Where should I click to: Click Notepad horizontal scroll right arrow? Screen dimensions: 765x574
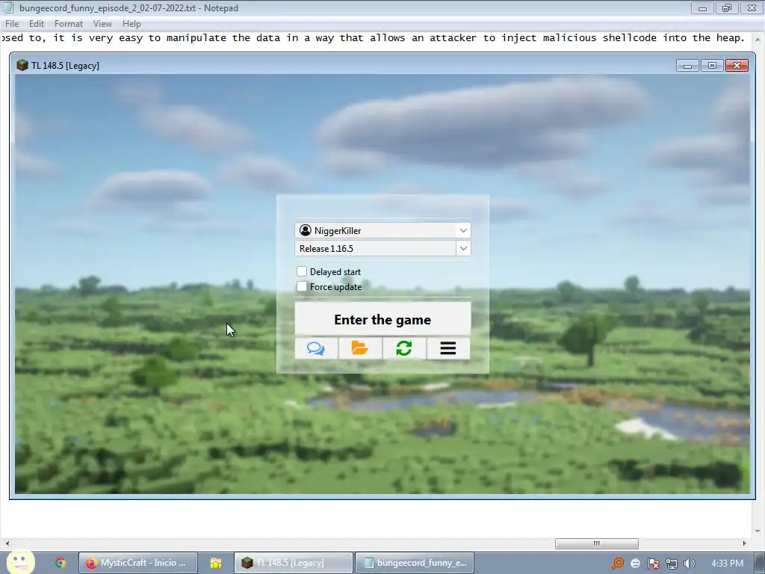tap(744, 543)
